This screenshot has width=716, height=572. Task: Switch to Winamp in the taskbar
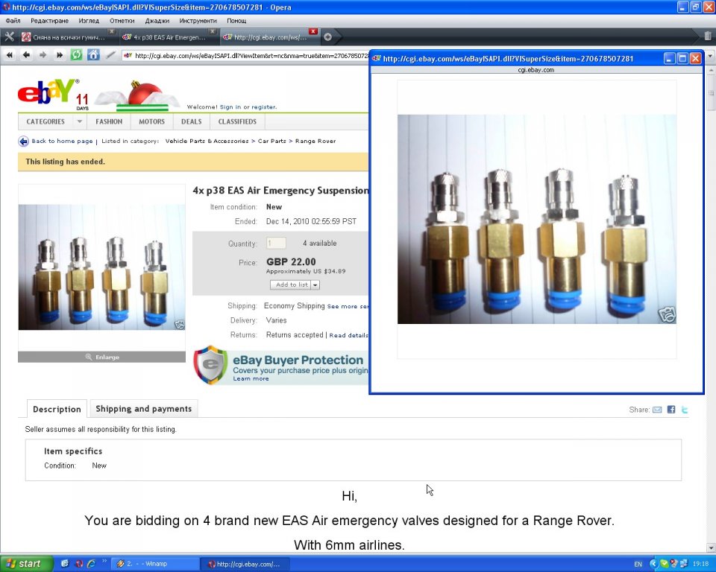(x=154, y=564)
